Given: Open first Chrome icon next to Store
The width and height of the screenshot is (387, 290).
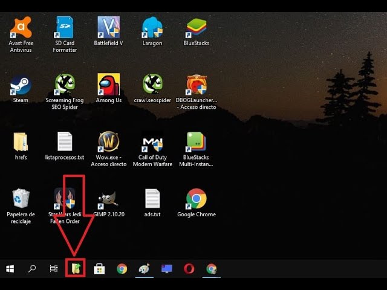Looking at the screenshot, I should click(x=122, y=268).
